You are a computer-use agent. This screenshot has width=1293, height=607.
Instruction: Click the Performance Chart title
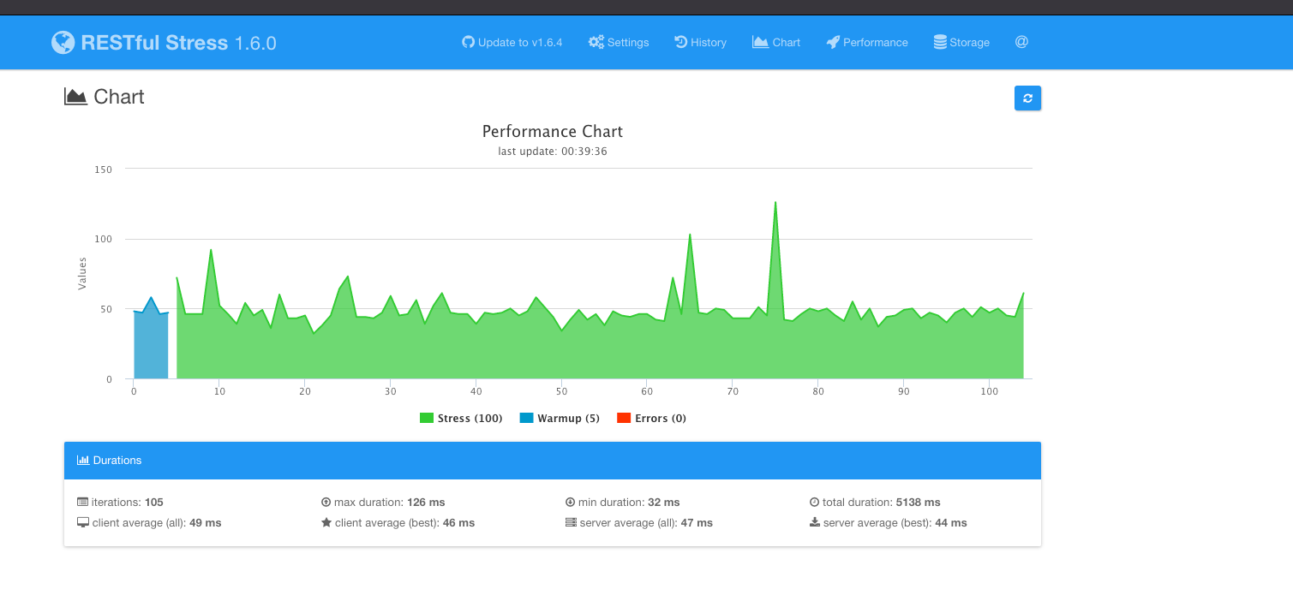point(553,132)
